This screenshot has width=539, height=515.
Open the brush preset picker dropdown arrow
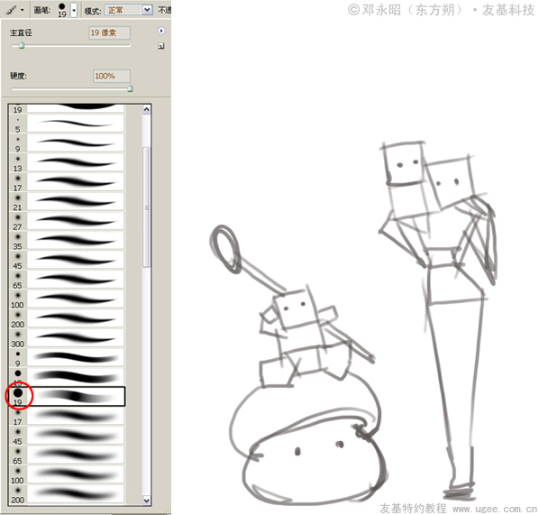(x=74, y=10)
